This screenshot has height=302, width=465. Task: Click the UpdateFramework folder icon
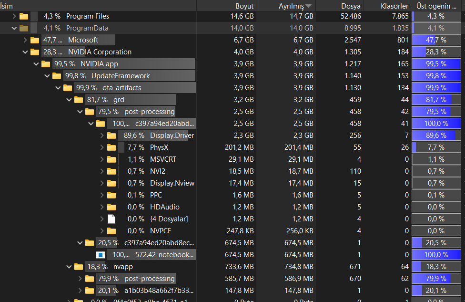[57, 76]
